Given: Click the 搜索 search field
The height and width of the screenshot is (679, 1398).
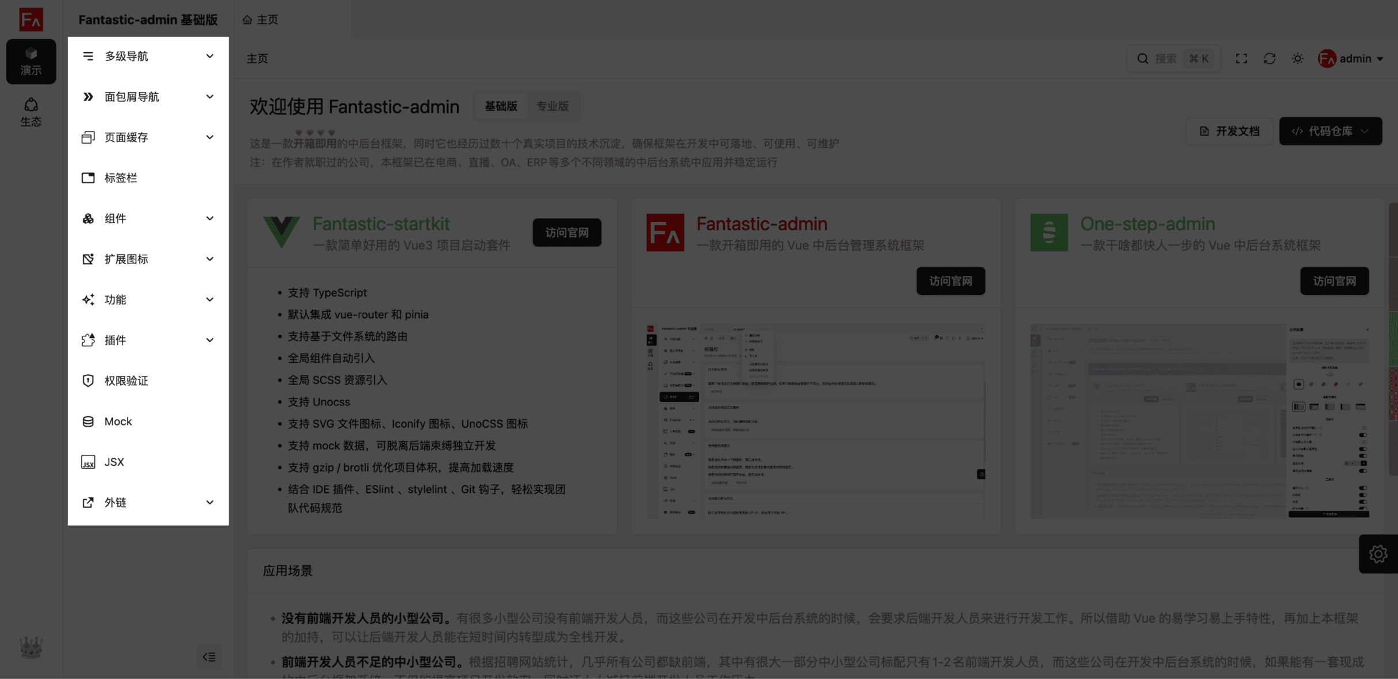Looking at the screenshot, I should click(x=1165, y=59).
